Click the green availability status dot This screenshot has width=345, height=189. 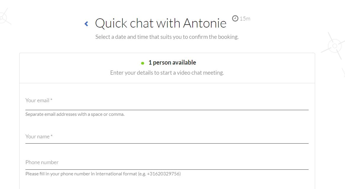pos(143,63)
